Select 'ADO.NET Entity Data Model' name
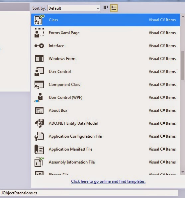Screen dimensions: 185x198 point(73,123)
